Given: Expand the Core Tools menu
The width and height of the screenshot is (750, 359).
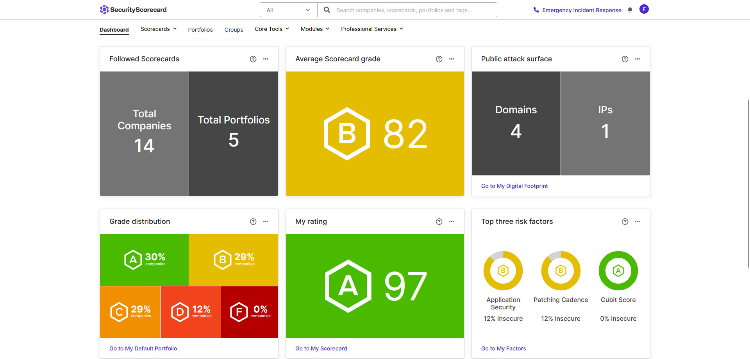Looking at the screenshot, I should click(x=272, y=29).
